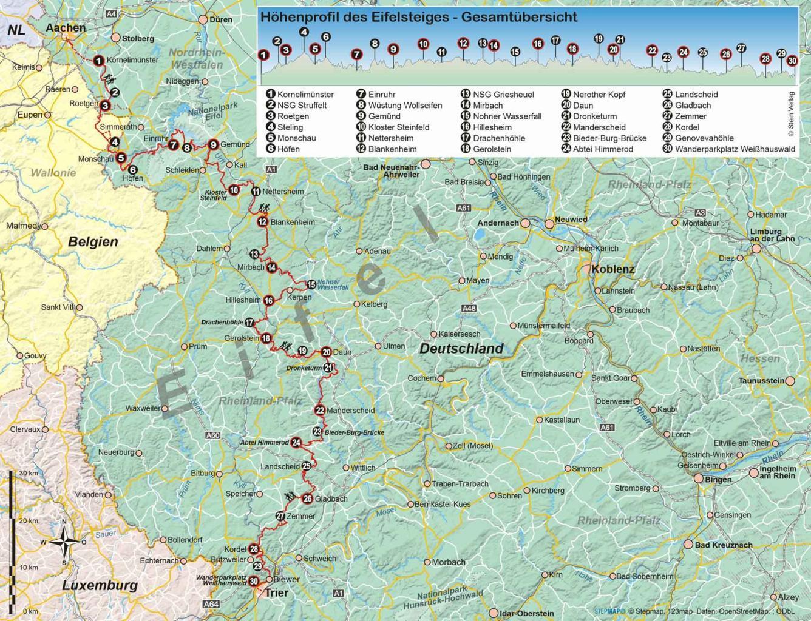This screenshot has height=621, width=811.
Task: Click the hiker icon near Gladbach
Action: (x=291, y=496)
